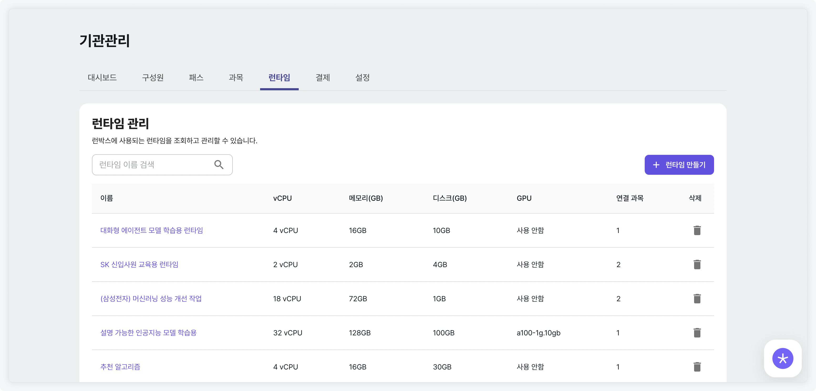Click the 디스크(GB) column header
The width and height of the screenshot is (816, 391).
pyautogui.click(x=450, y=198)
